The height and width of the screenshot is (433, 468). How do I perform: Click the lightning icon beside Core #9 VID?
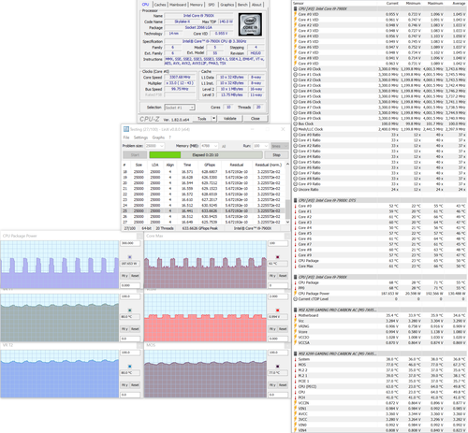[295, 64]
